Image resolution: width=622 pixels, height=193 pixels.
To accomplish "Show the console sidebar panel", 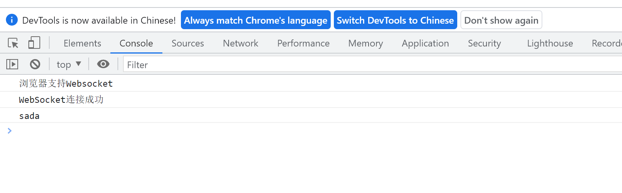I will pyautogui.click(x=12, y=64).
